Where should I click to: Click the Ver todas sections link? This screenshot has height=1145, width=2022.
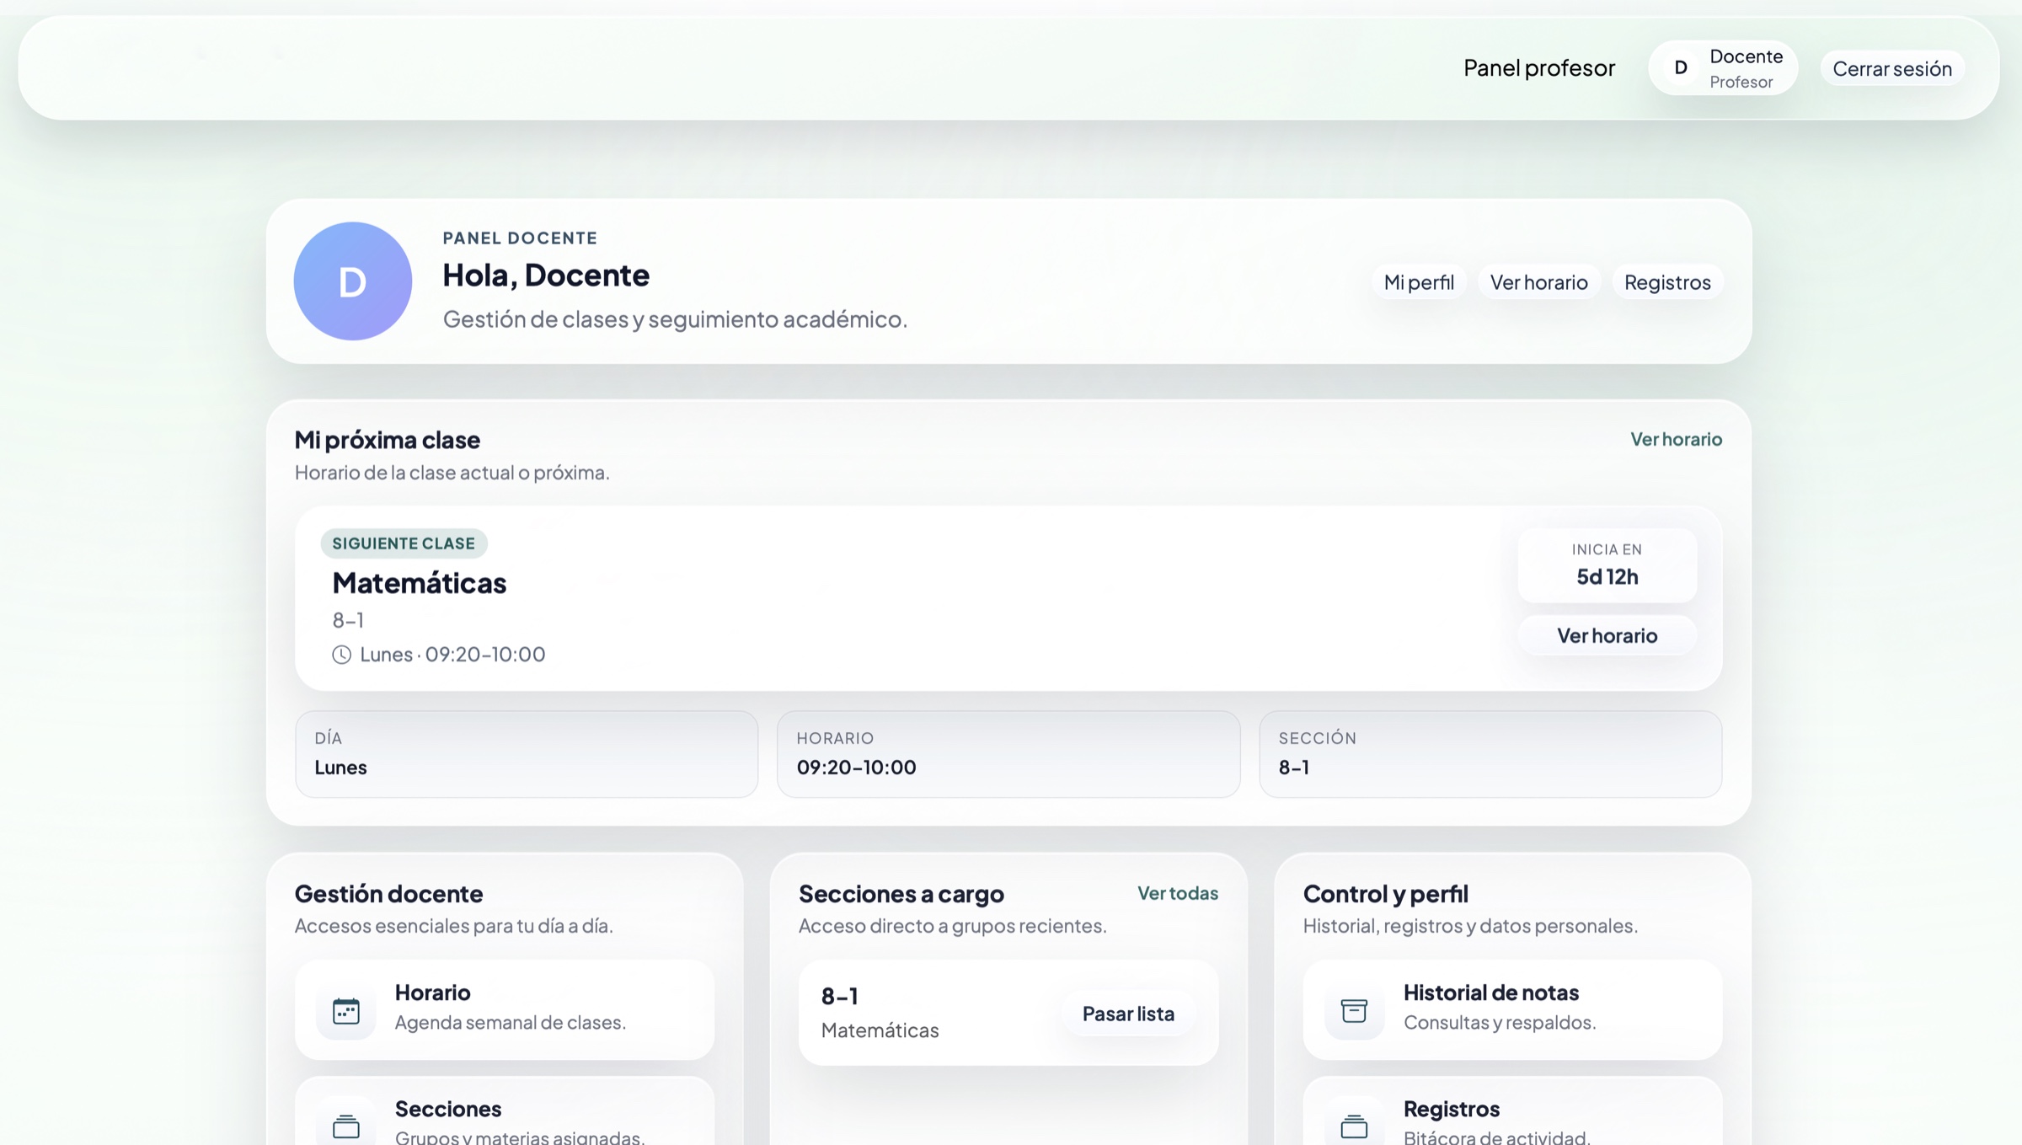(1177, 893)
